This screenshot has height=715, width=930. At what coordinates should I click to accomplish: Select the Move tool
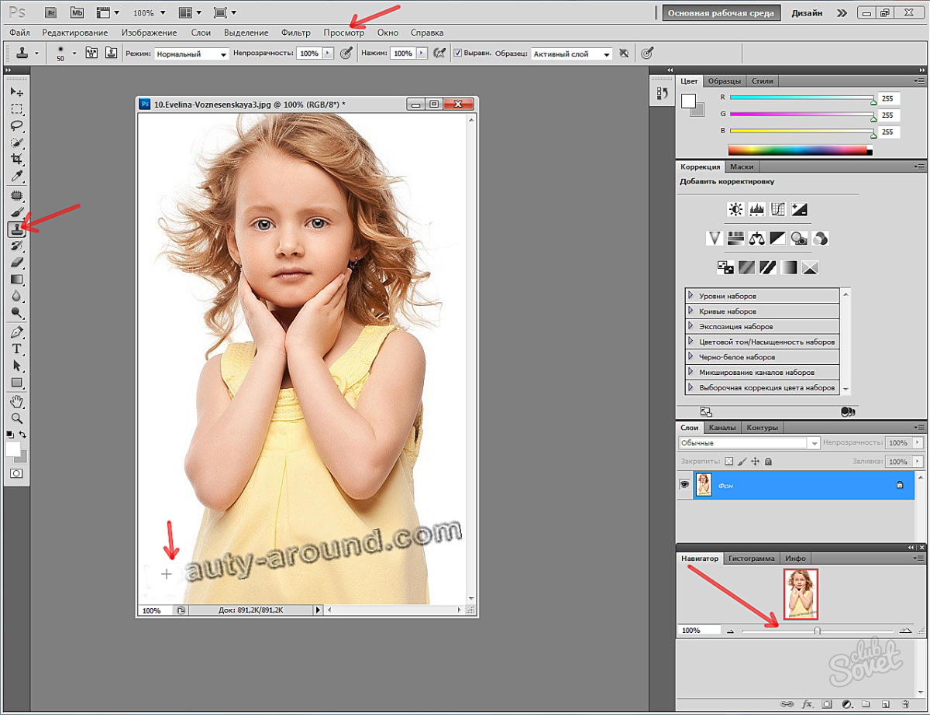pos(16,91)
